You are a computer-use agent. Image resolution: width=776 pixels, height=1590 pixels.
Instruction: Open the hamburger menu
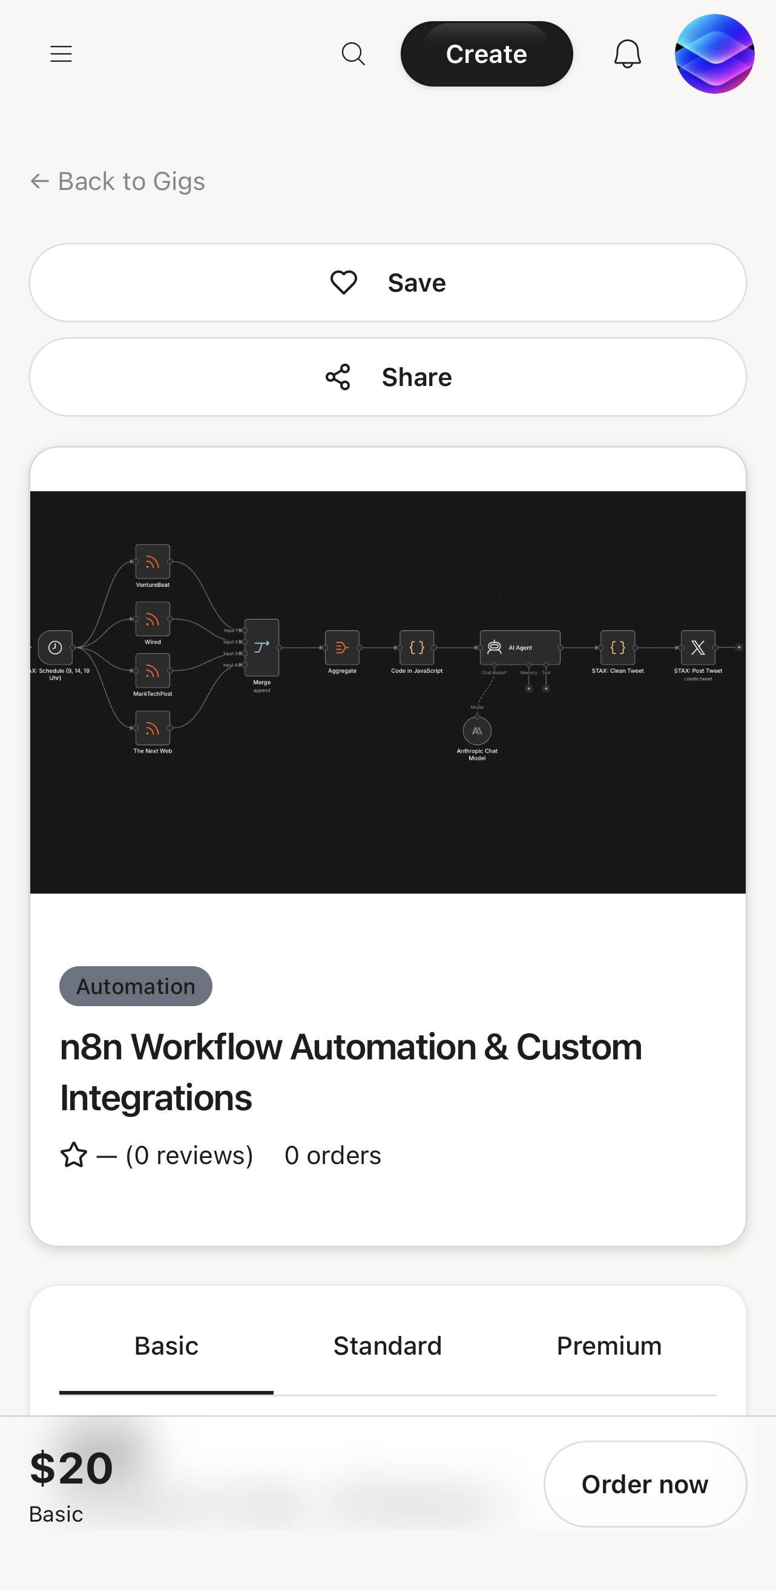(61, 54)
